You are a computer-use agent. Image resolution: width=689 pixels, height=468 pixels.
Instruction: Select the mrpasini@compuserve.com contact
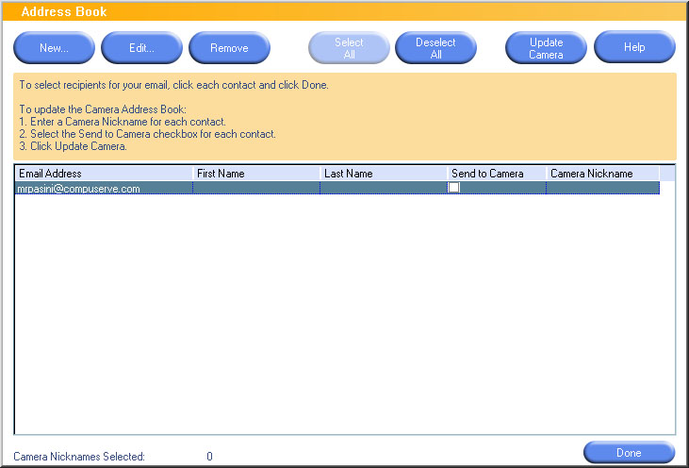[x=79, y=189]
